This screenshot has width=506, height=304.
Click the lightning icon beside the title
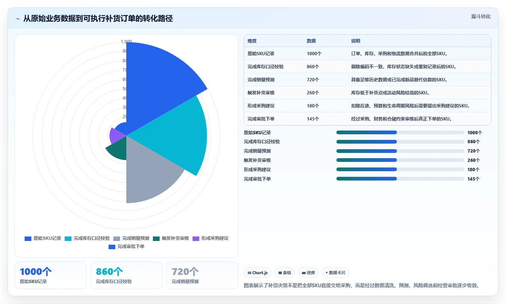click(18, 19)
